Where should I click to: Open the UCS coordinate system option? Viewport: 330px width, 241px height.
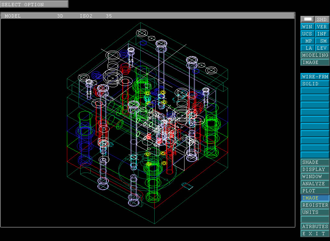point(307,34)
